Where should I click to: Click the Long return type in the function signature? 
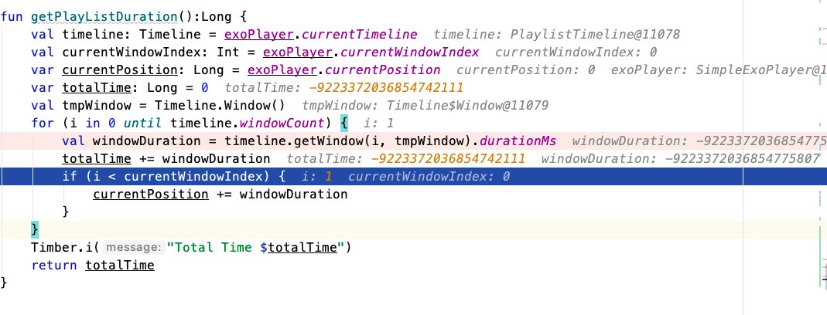click(217, 16)
